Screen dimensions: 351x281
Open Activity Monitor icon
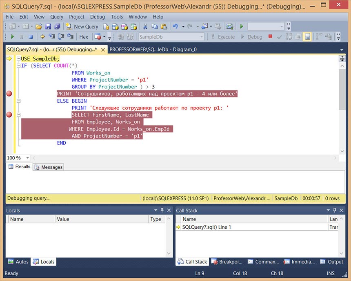point(230,27)
